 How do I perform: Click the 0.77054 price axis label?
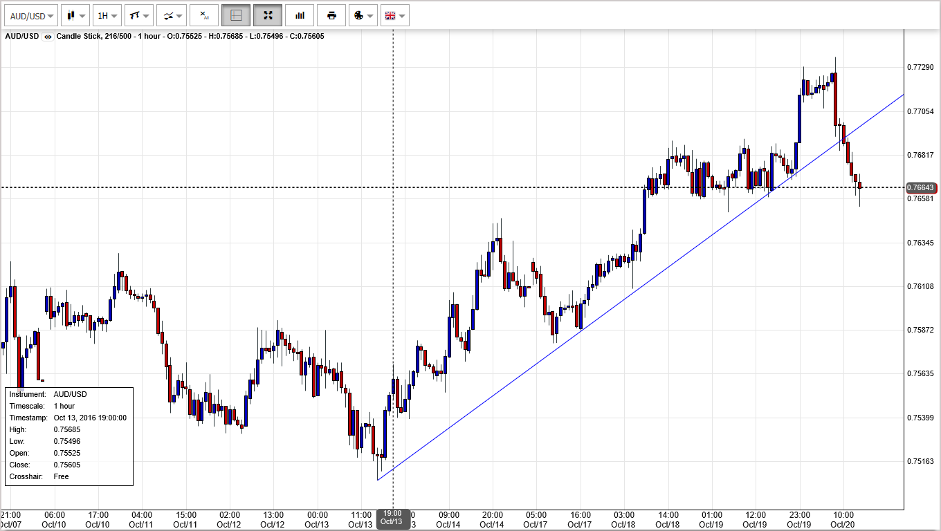click(920, 111)
